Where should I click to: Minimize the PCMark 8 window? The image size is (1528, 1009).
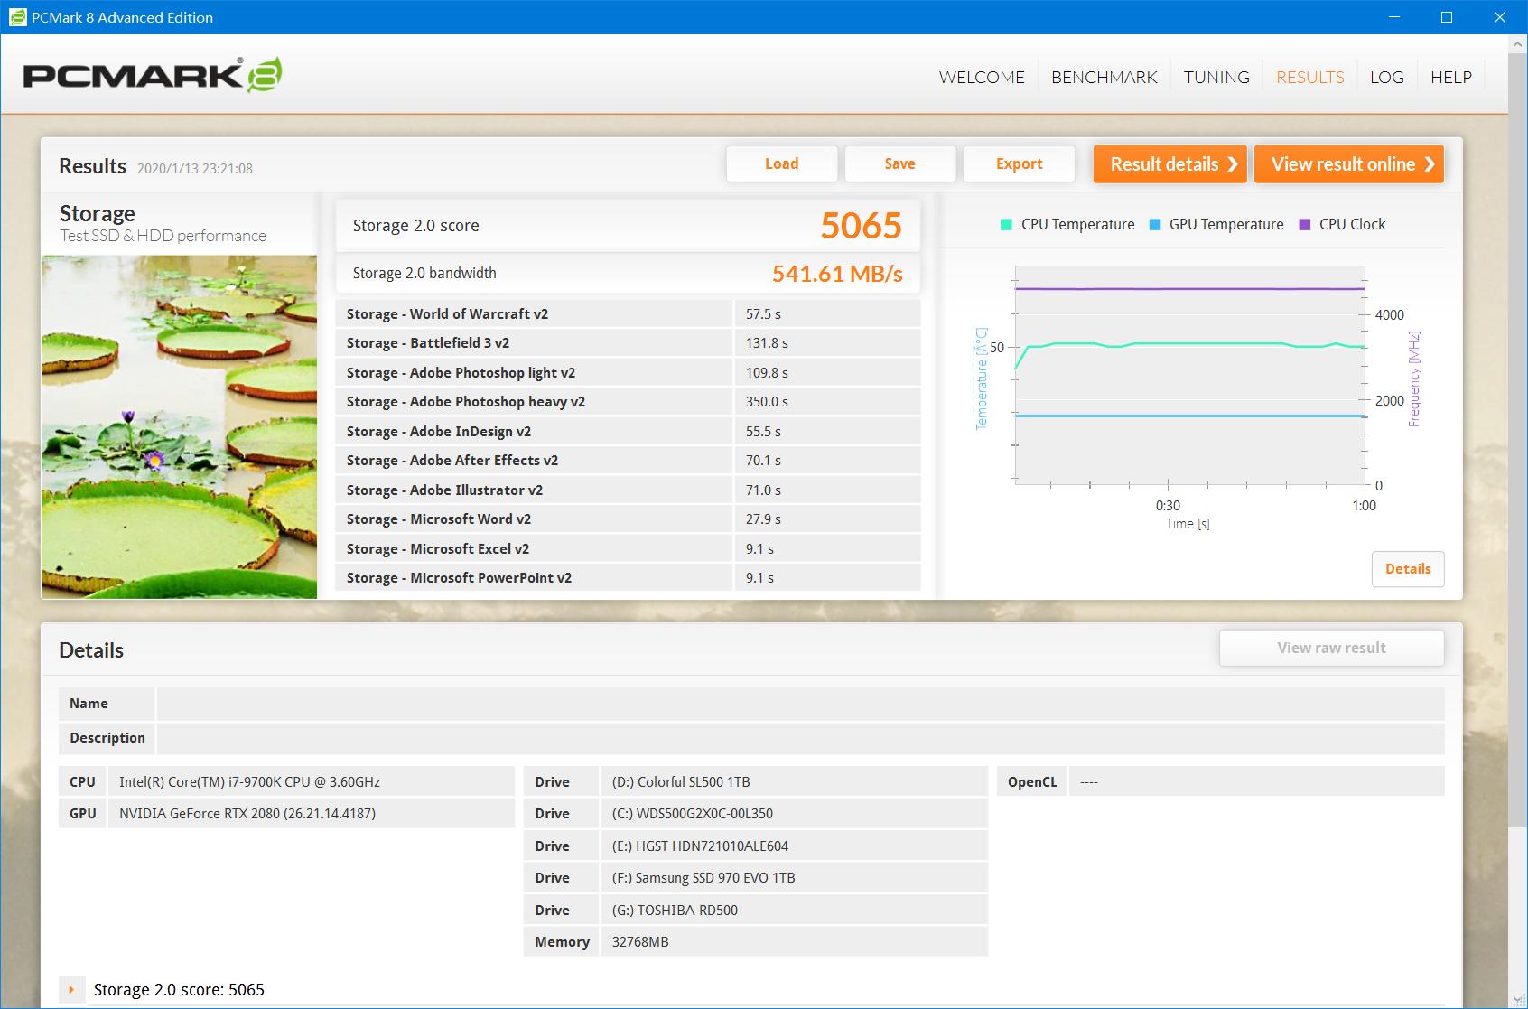pos(1393,17)
